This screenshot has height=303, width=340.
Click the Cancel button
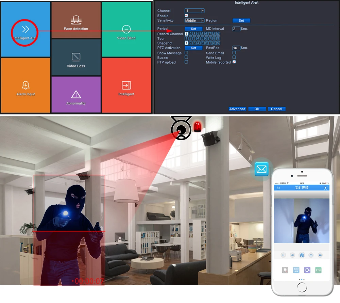coord(276,109)
